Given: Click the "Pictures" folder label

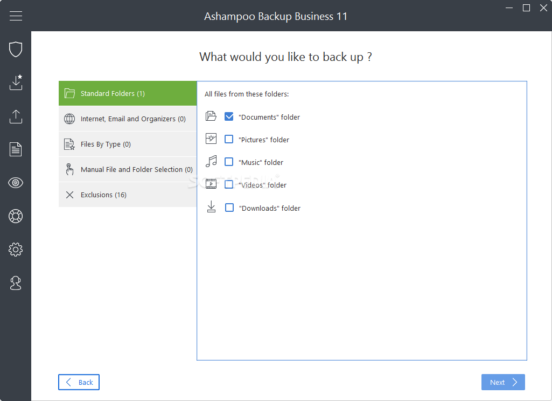Looking at the screenshot, I should click(264, 140).
